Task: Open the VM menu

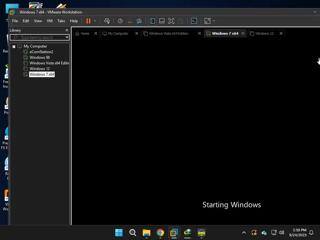Action: [50, 21]
